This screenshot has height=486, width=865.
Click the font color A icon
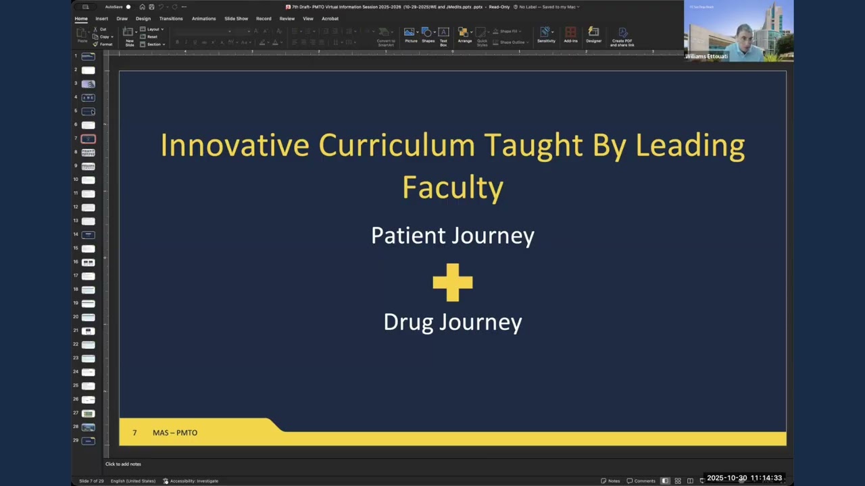coord(275,43)
